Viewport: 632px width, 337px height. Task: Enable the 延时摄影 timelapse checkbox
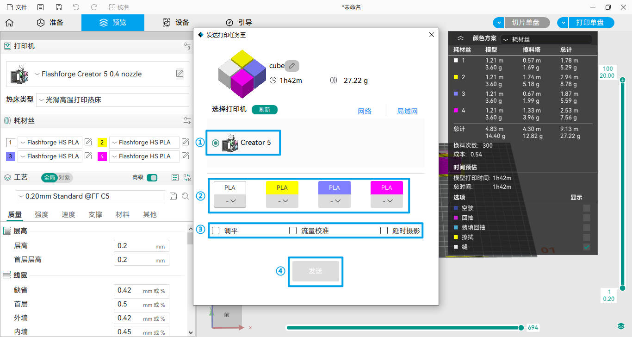[384, 231]
